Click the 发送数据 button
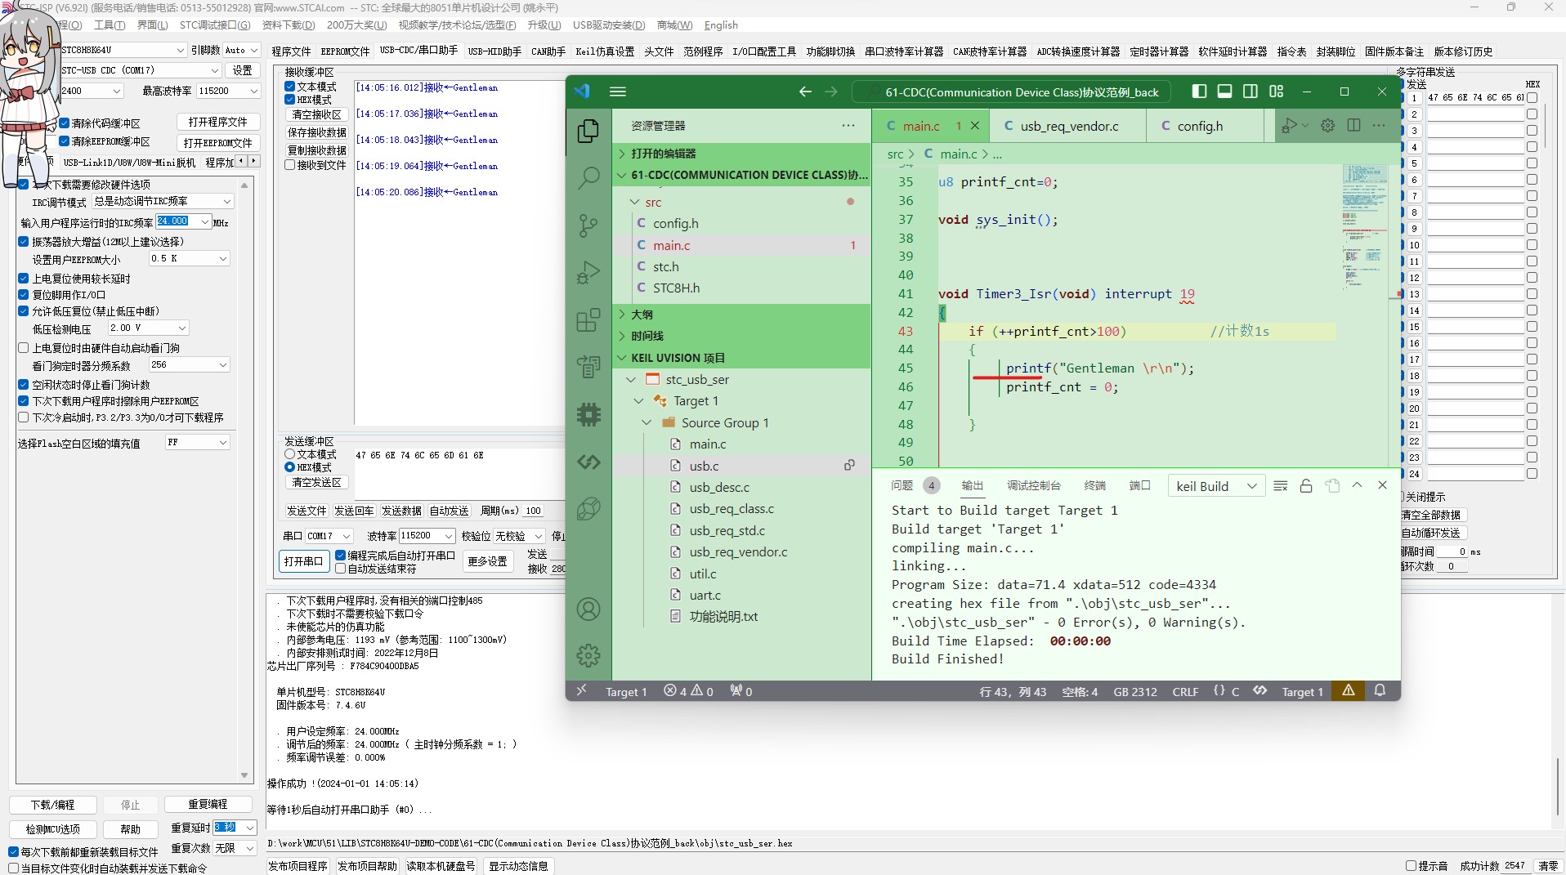1566x875 pixels. [x=401, y=511]
